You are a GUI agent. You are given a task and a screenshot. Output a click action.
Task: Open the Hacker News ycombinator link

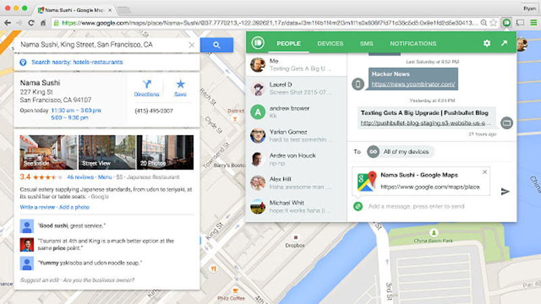pyautogui.click(x=413, y=84)
